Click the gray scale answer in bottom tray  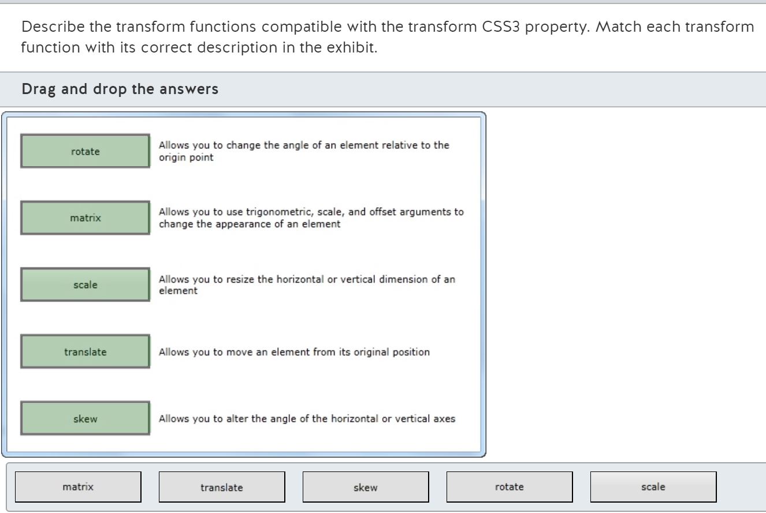653,487
